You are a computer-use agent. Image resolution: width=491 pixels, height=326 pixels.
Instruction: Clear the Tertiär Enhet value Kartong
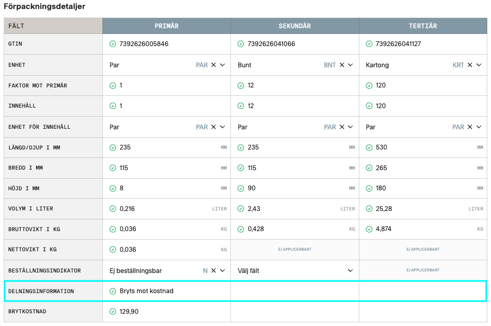[x=470, y=65]
